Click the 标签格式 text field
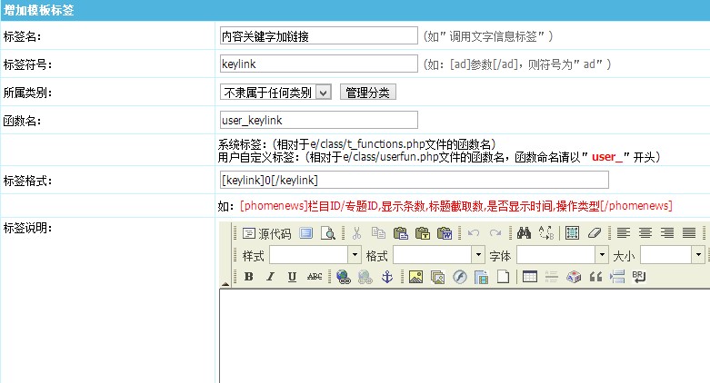Screen dimensions: 710x383 (x=414, y=180)
